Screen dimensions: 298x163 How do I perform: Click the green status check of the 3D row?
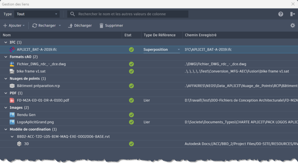point(131,144)
